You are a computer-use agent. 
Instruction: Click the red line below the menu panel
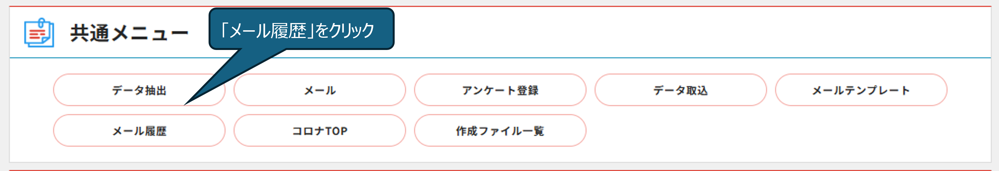click(500, 170)
